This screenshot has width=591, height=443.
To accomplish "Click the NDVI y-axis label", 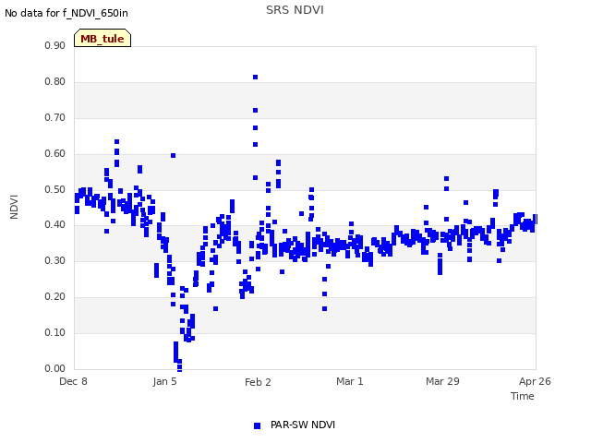I will 14,207.
